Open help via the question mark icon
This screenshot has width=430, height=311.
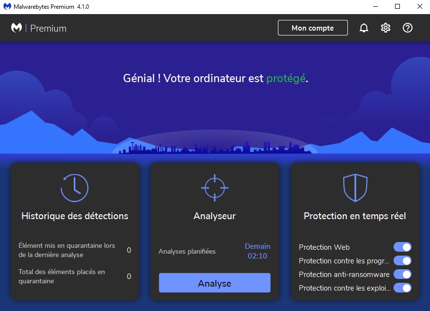(x=408, y=28)
